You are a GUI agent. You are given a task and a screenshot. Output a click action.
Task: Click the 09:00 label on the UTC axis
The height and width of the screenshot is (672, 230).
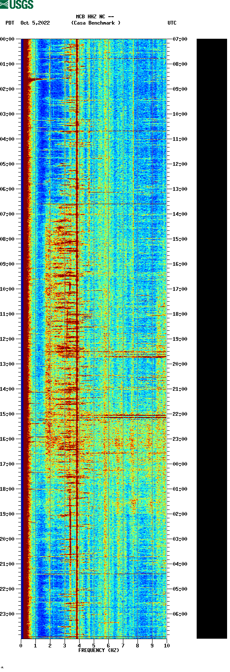[180, 89]
